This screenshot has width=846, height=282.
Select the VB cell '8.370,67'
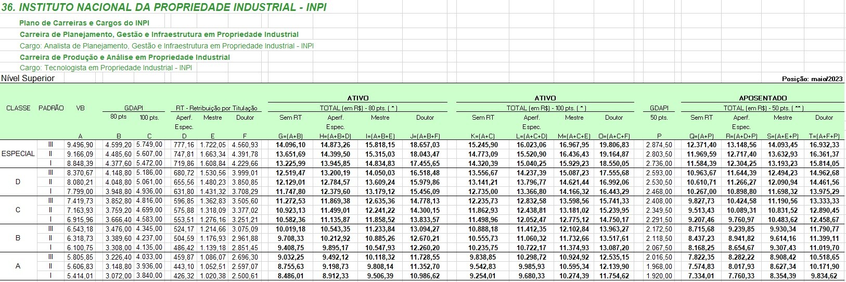pyautogui.click(x=80, y=173)
